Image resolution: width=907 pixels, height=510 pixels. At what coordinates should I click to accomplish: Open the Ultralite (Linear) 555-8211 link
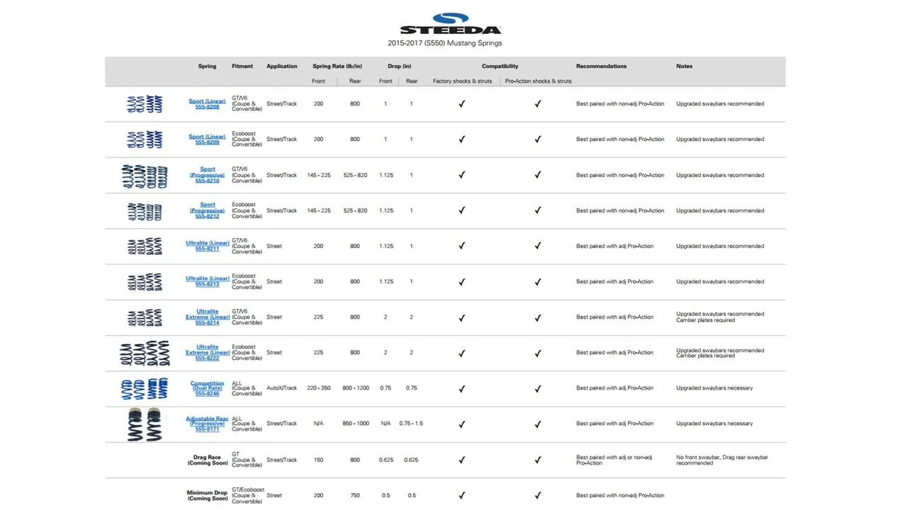[x=207, y=246]
